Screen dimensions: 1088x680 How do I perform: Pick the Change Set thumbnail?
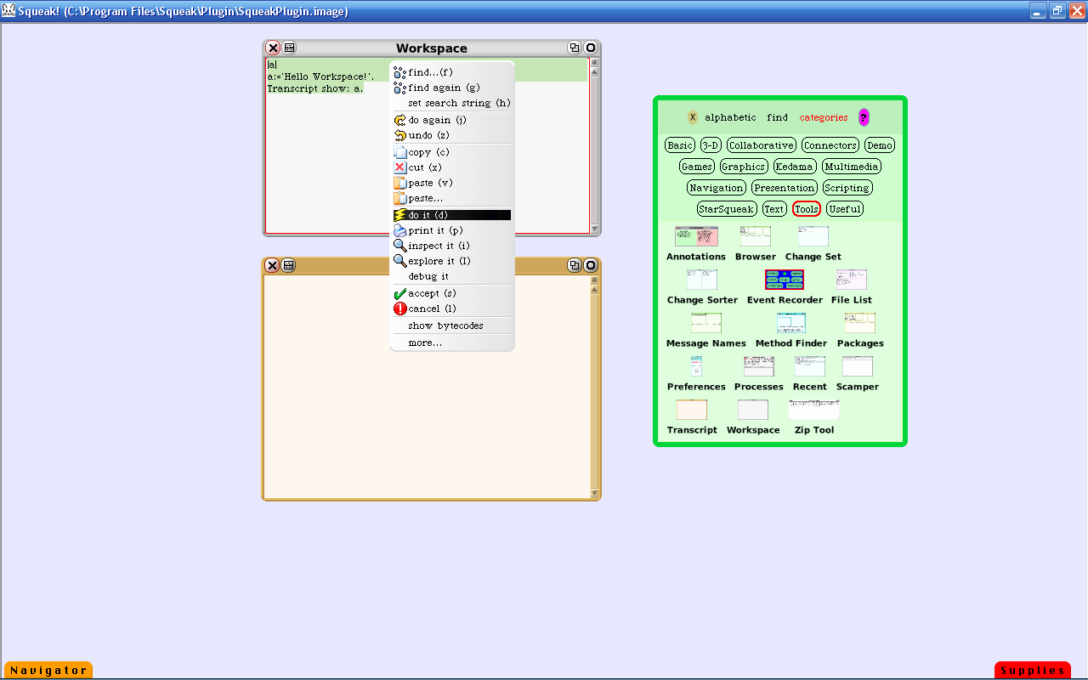(x=813, y=236)
